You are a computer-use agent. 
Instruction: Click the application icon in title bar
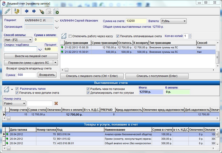tap(4, 4)
